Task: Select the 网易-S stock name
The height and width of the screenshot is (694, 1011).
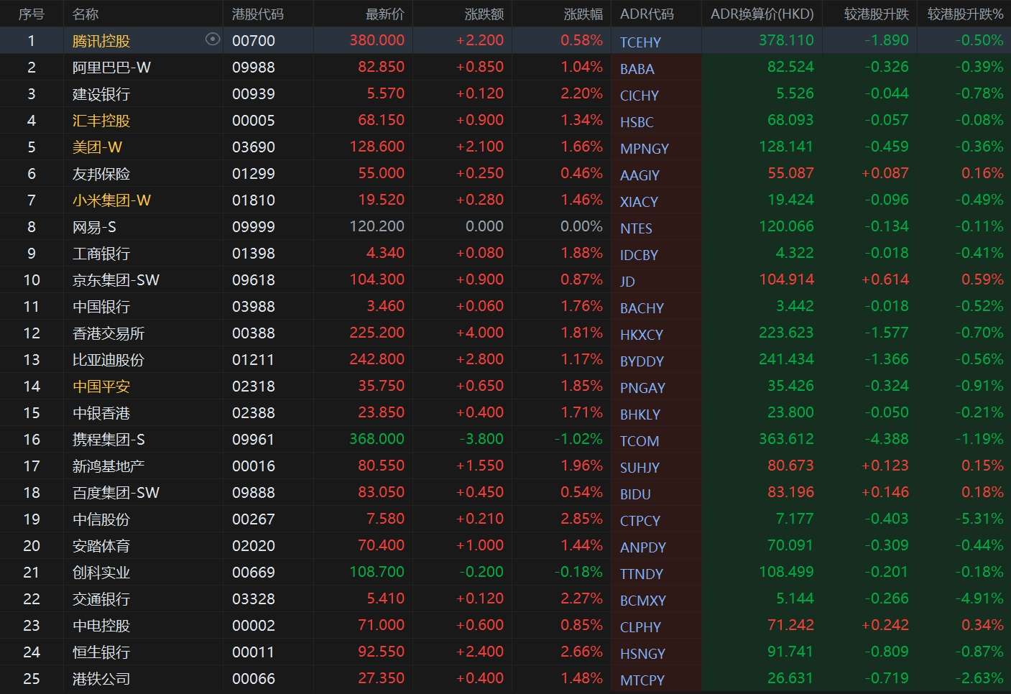Action: click(x=94, y=227)
